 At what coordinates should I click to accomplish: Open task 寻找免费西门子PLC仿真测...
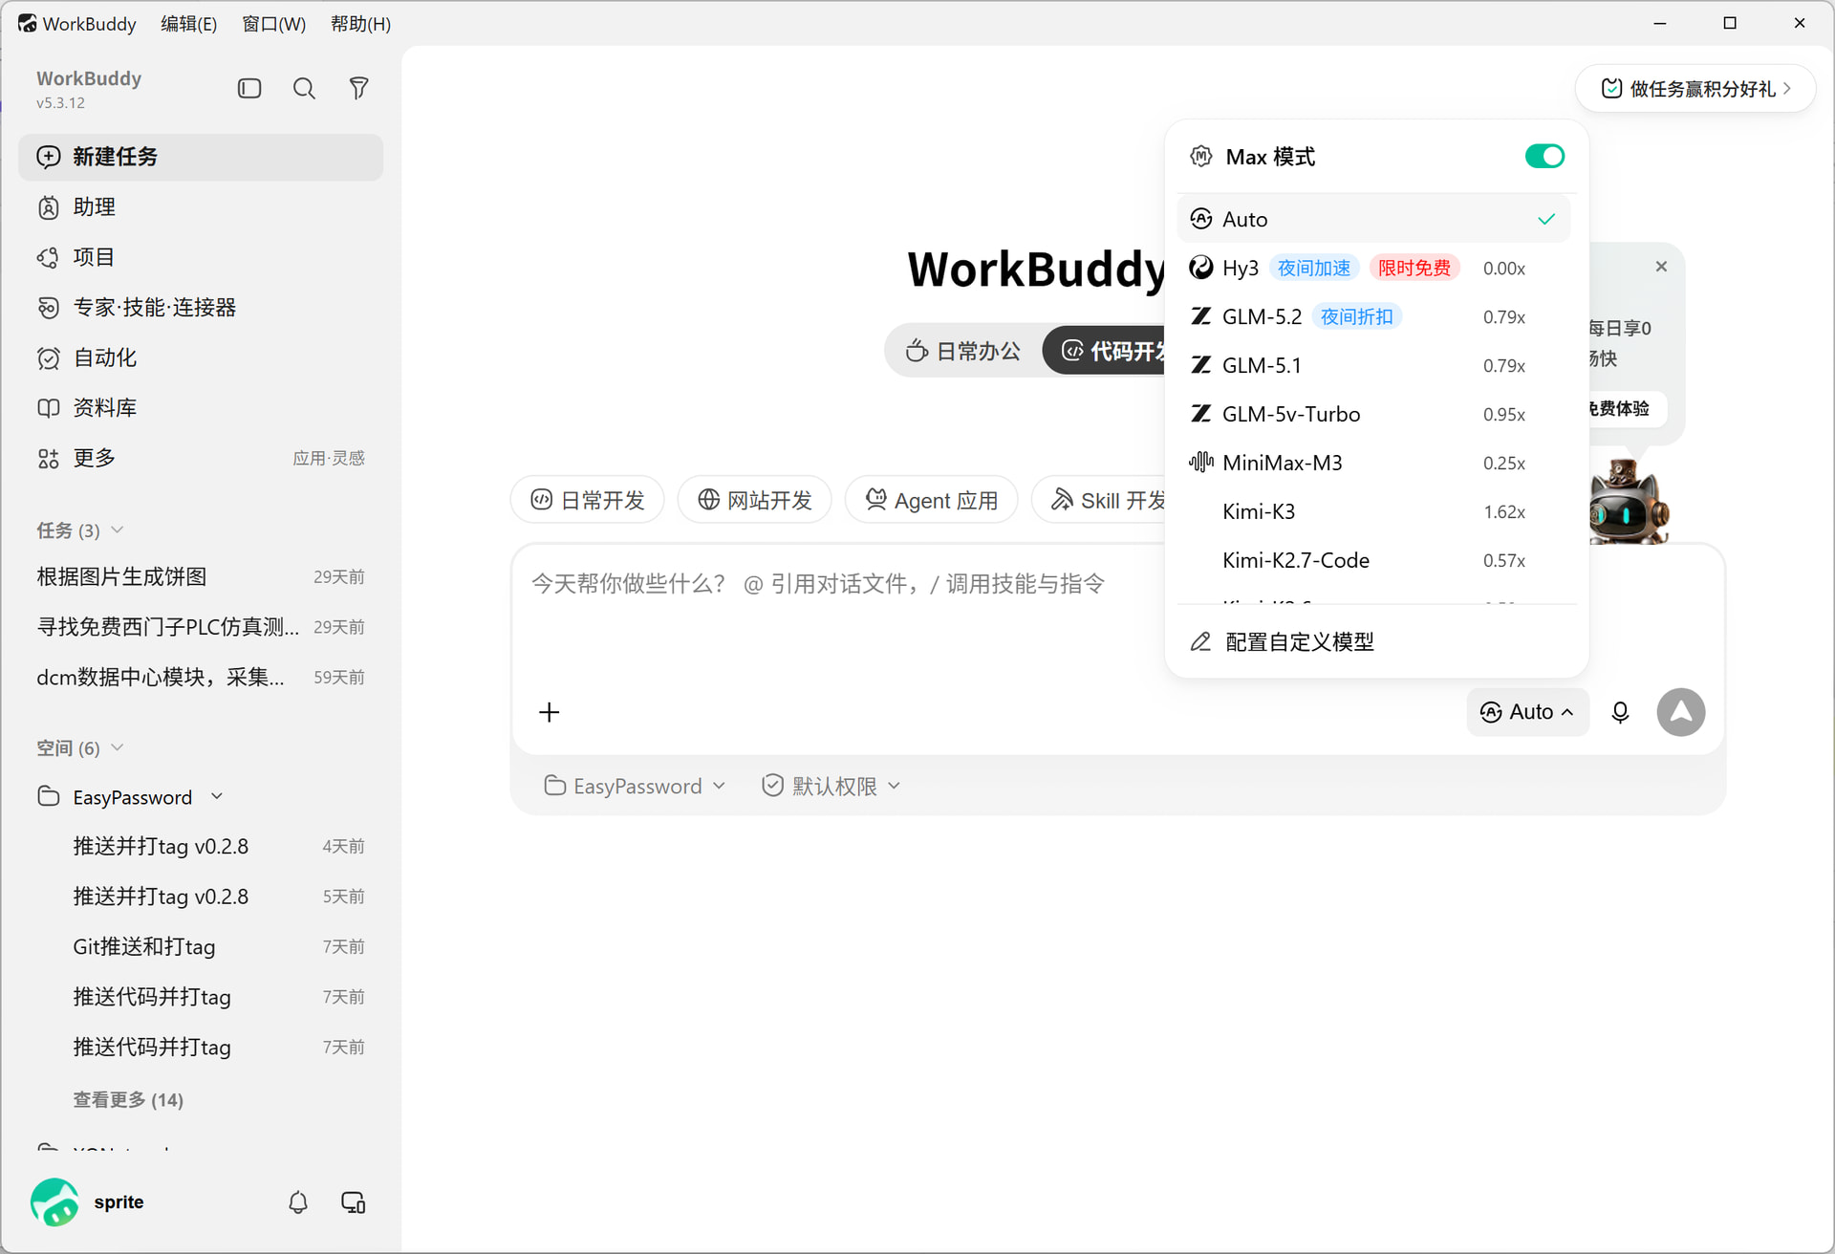pyautogui.click(x=201, y=627)
